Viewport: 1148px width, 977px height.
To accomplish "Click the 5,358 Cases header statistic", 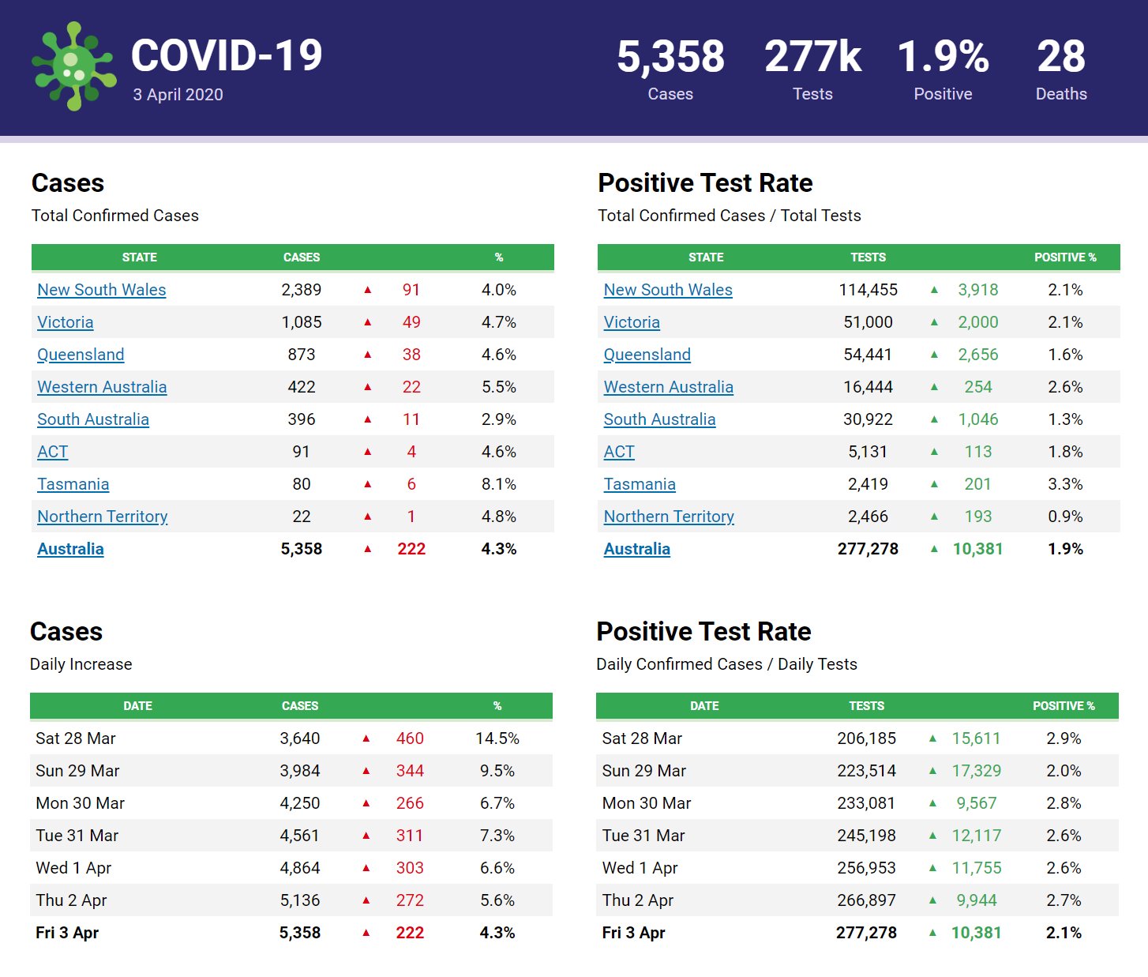I will tap(670, 70).
